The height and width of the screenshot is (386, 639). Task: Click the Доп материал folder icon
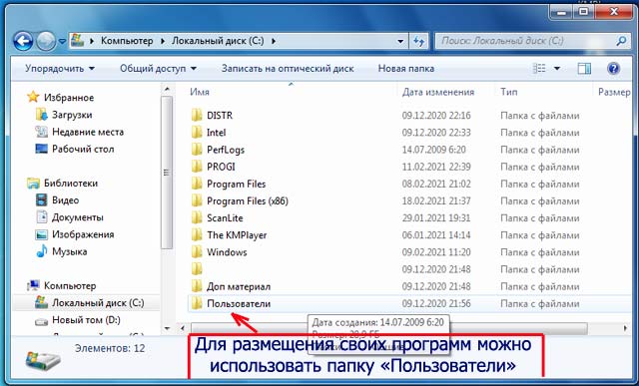(x=197, y=286)
